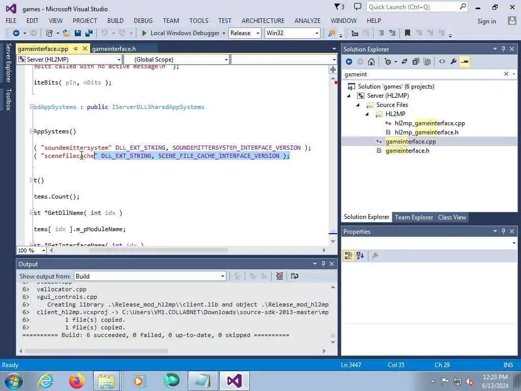Image resolution: width=521 pixels, height=391 pixels.
Task: Click the Sign in link
Action: pyautogui.click(x=486, y=21)
